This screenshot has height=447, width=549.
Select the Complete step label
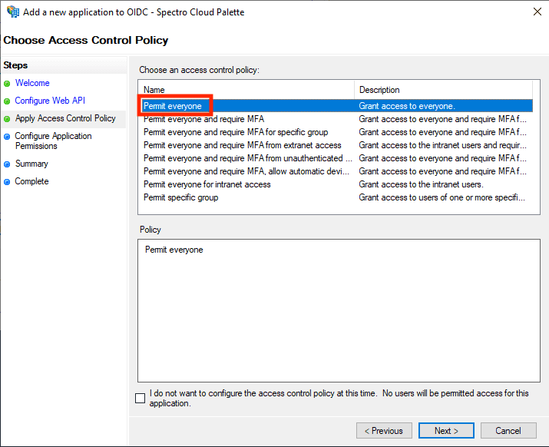[x=31, y=181]
